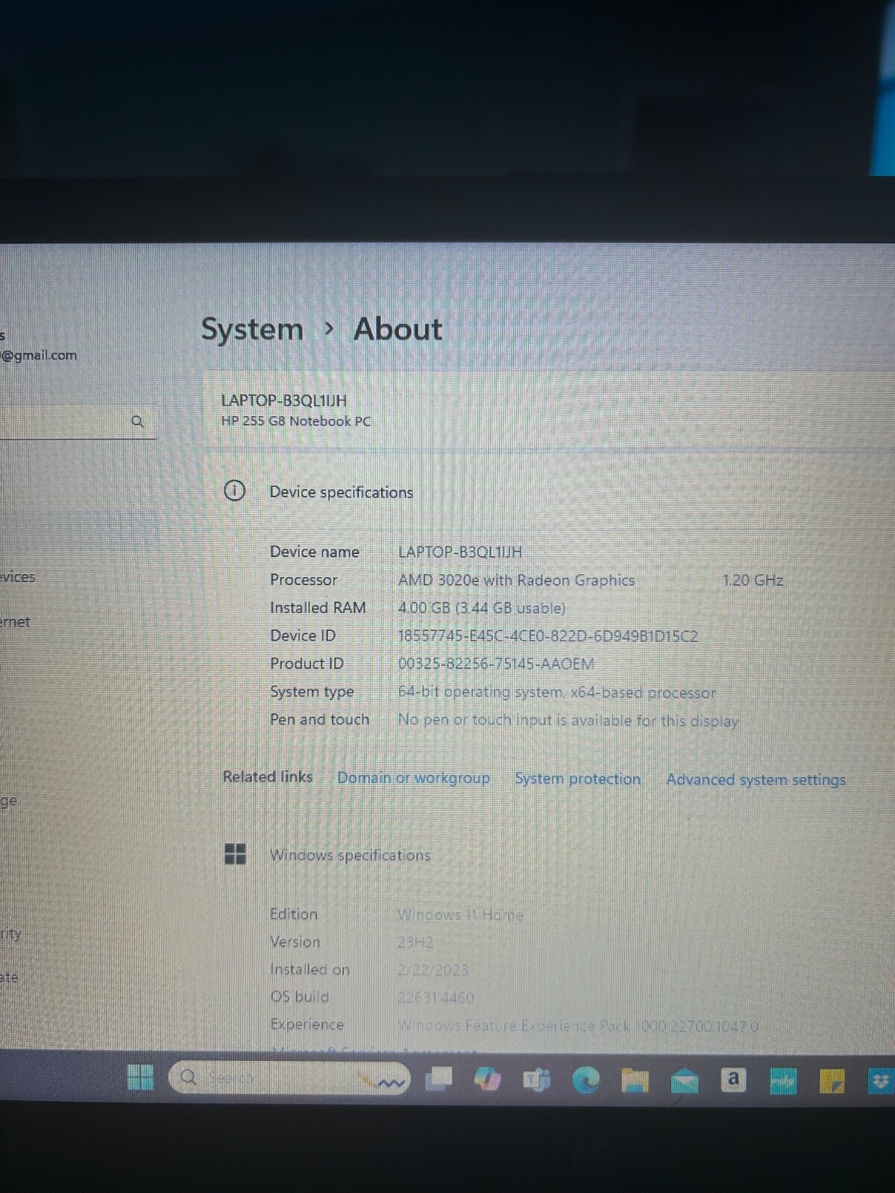Select the AMD 3020e processor text
The height and width of the screenshot is (1193, 895).
click(x=516, y=580)
